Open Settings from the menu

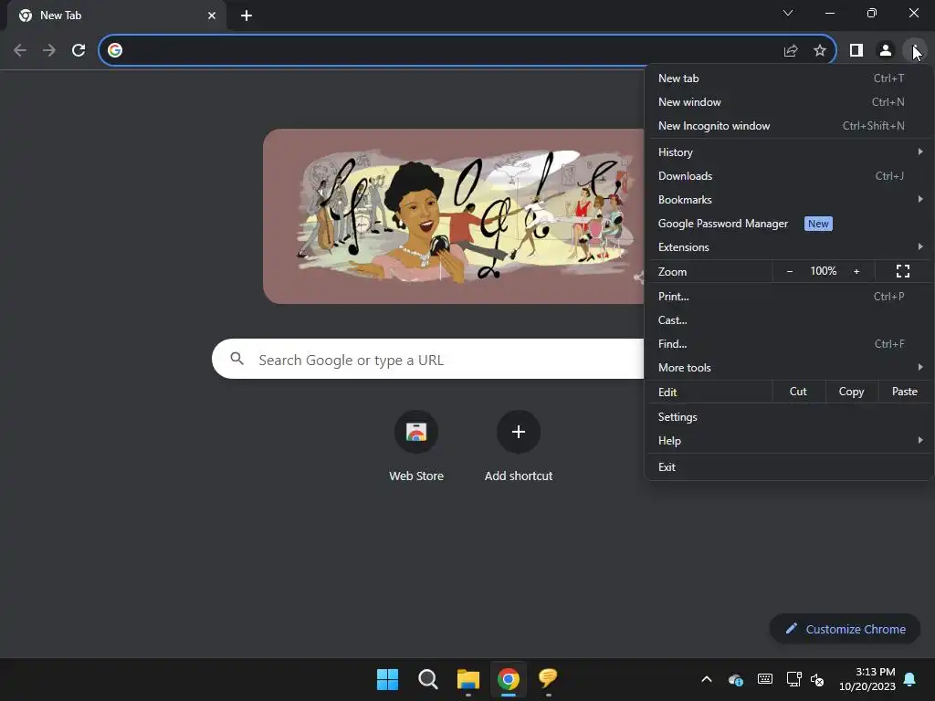point(789,416)
